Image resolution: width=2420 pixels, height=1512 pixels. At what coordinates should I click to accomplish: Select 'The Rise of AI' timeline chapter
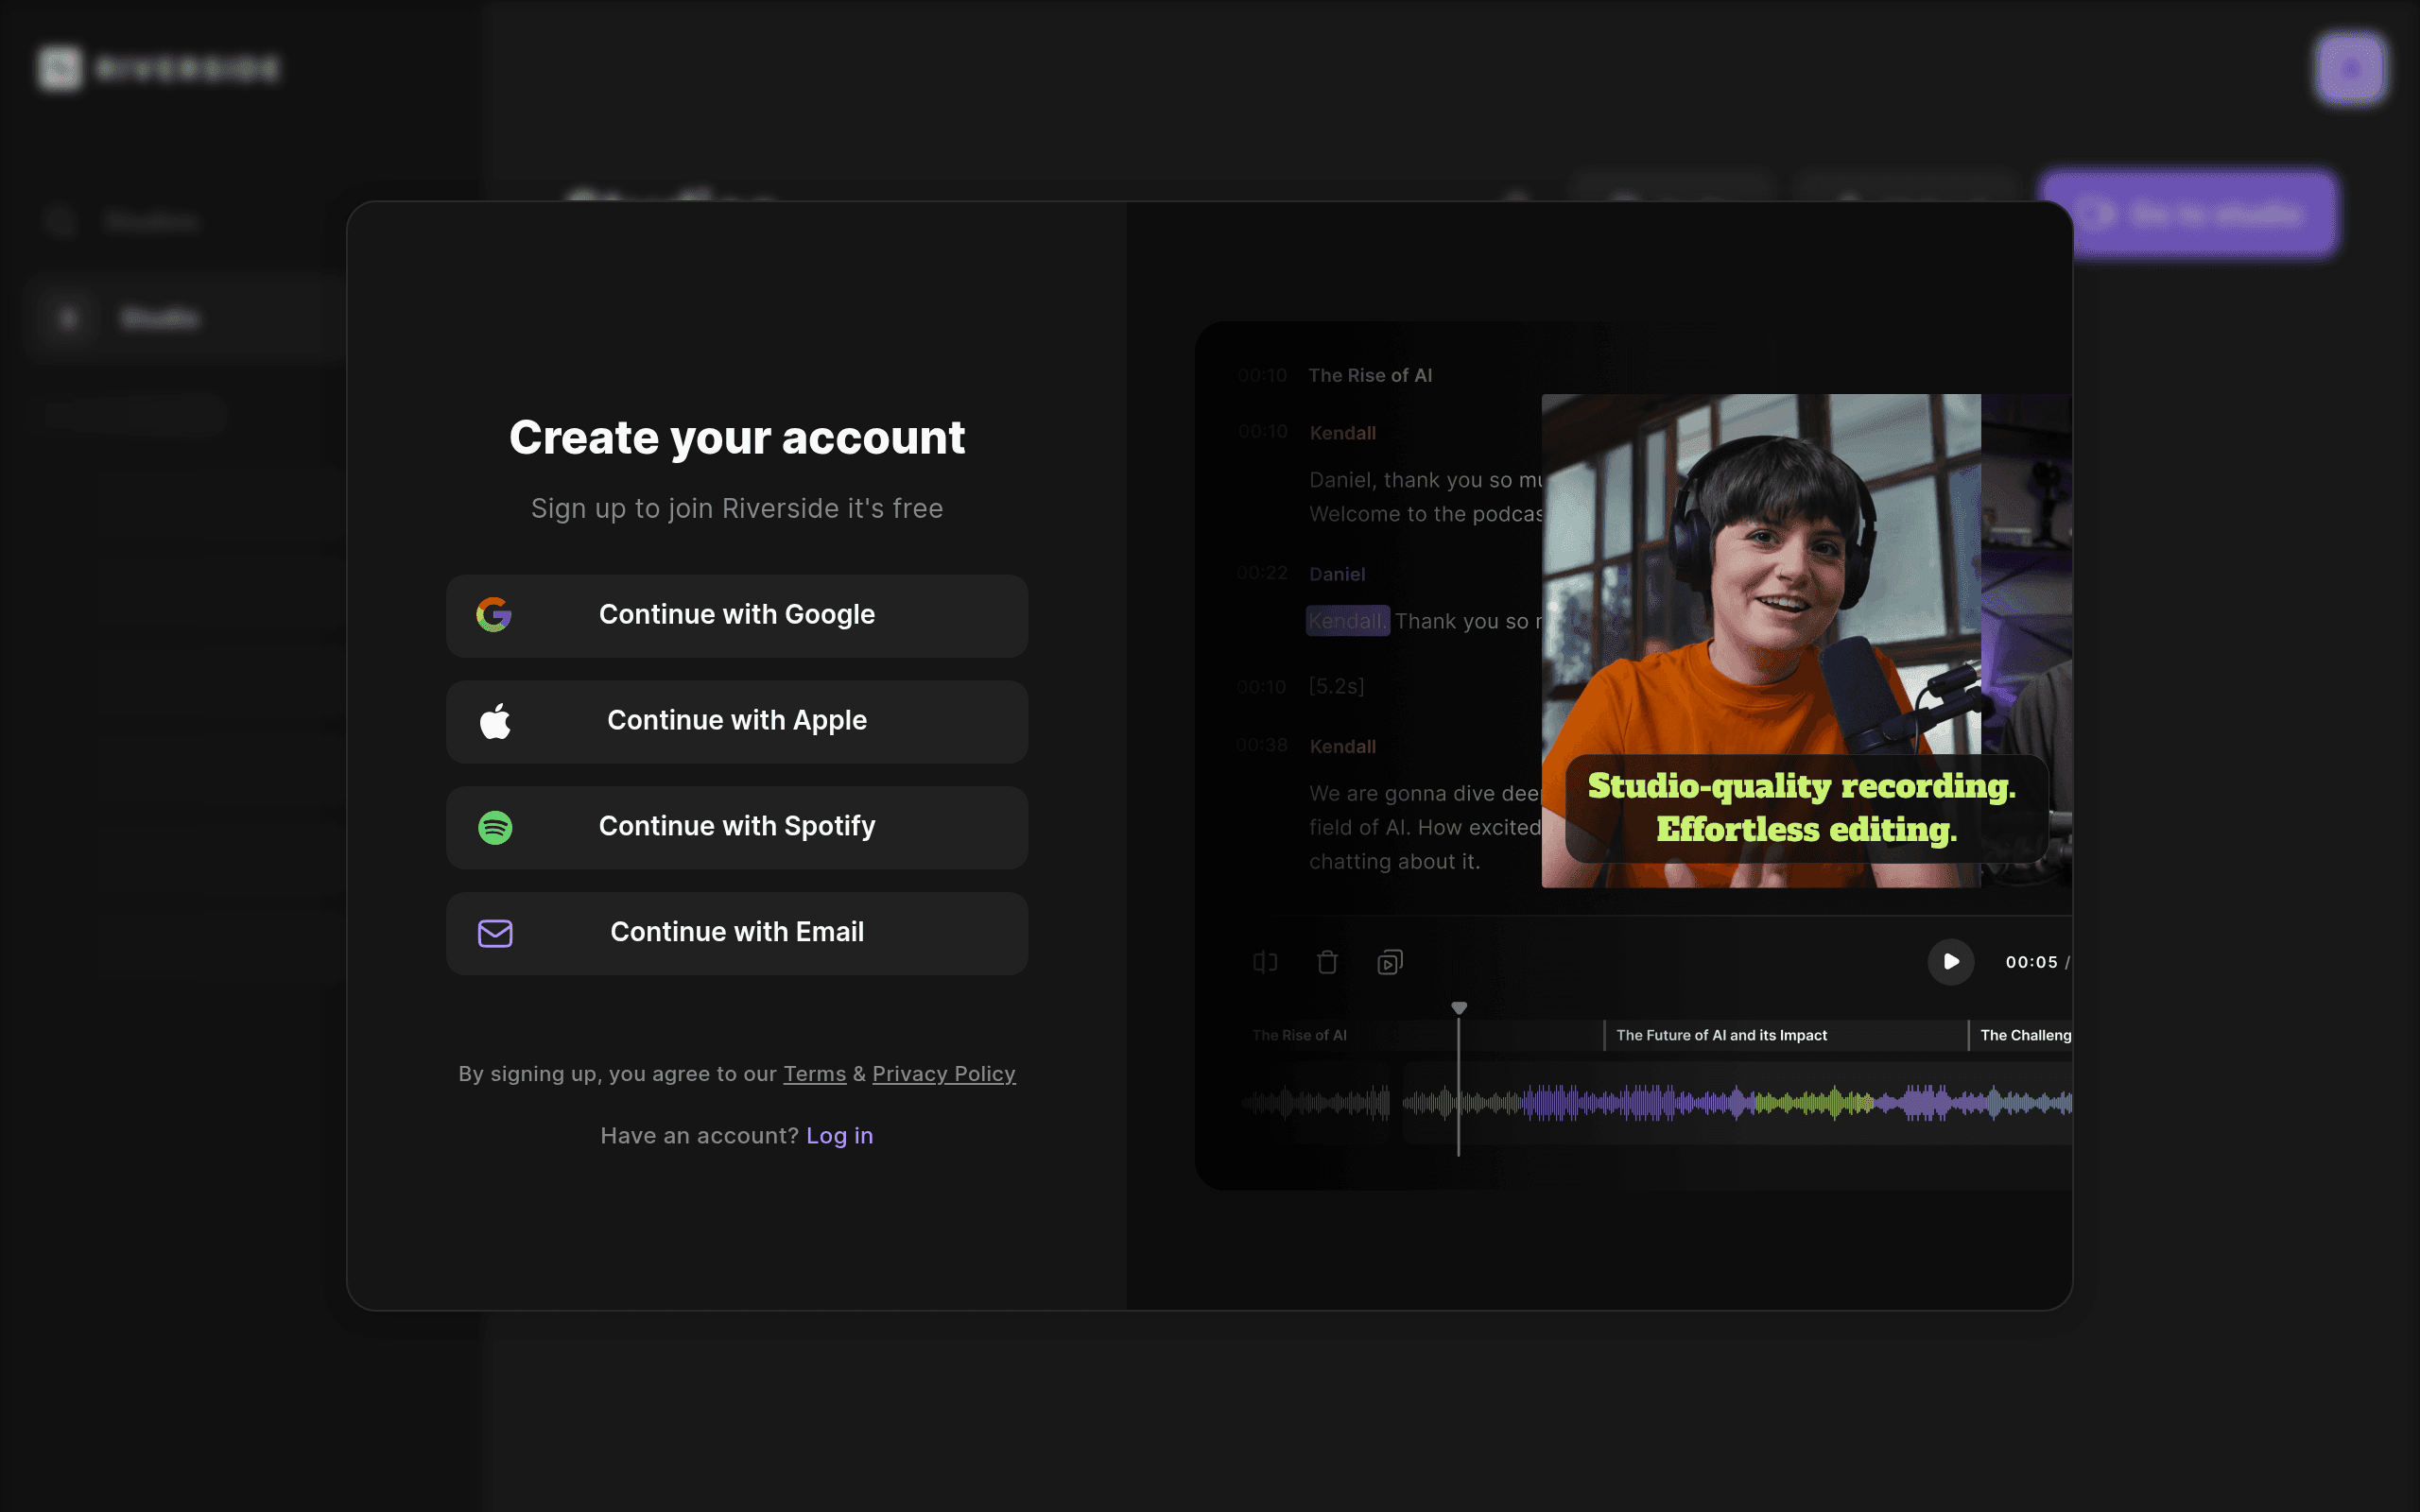[x=1299, y=1035]
